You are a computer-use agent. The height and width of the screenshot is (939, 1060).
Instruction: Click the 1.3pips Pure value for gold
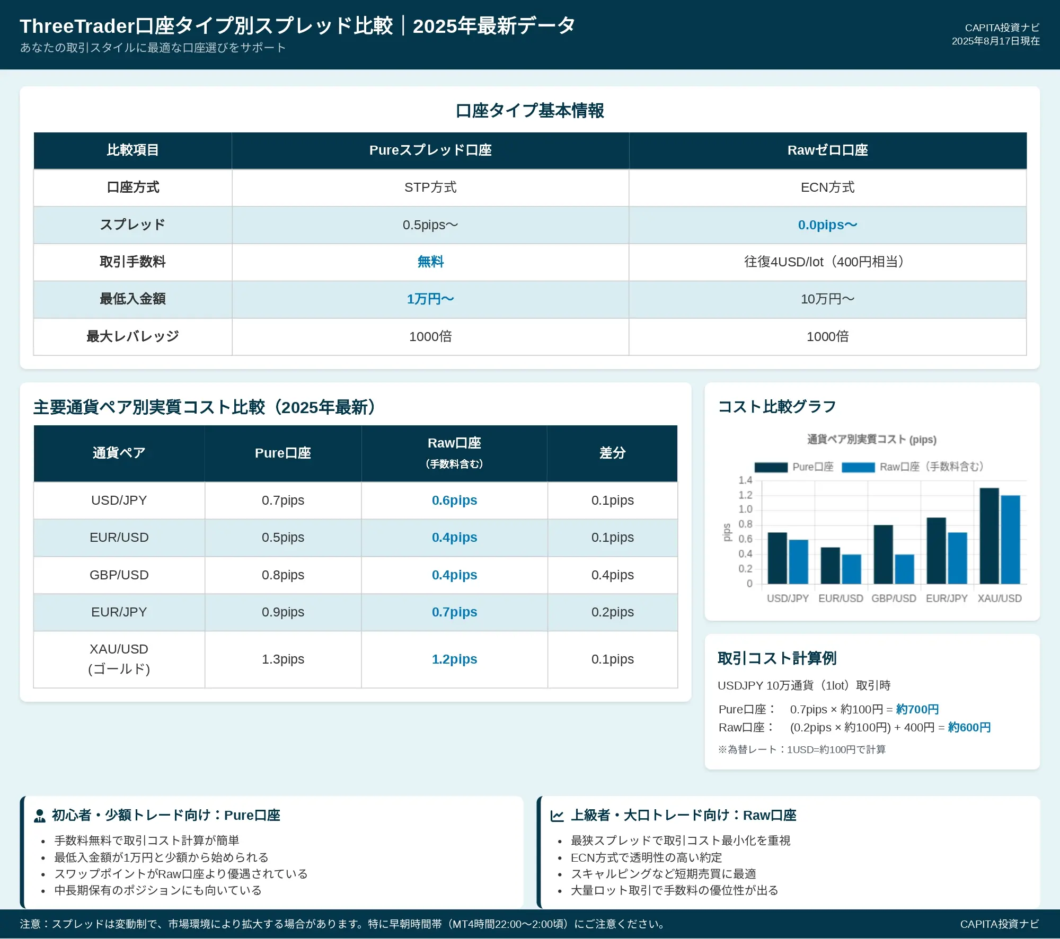click(283, 659)
